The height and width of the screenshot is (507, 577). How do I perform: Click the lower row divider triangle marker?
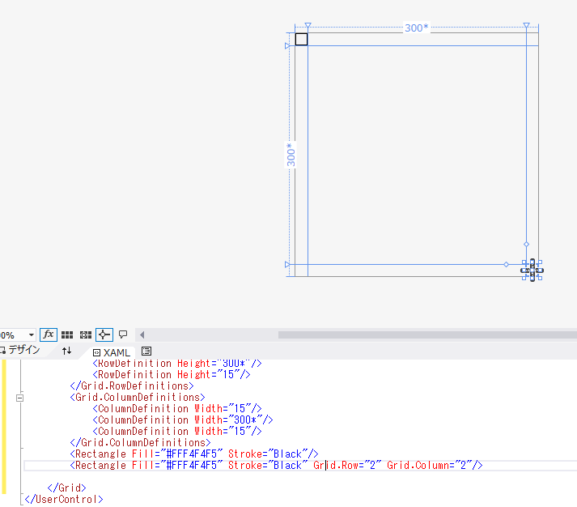coord(287,265)
